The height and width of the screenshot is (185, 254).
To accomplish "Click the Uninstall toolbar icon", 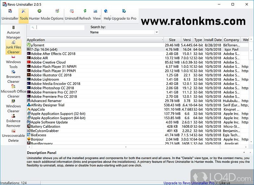I will (72, 11).
